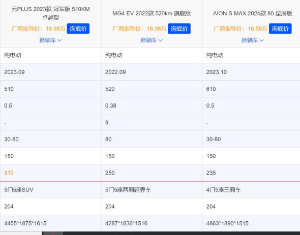This screenshot has width=300, height=235.
Task: Select 5门5座SUV body type cell
Action: click(x=50, y=190)
